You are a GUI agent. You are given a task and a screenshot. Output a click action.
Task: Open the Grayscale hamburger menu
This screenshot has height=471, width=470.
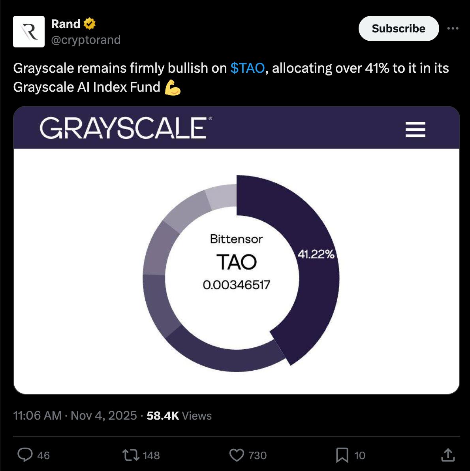click(415, 129)
